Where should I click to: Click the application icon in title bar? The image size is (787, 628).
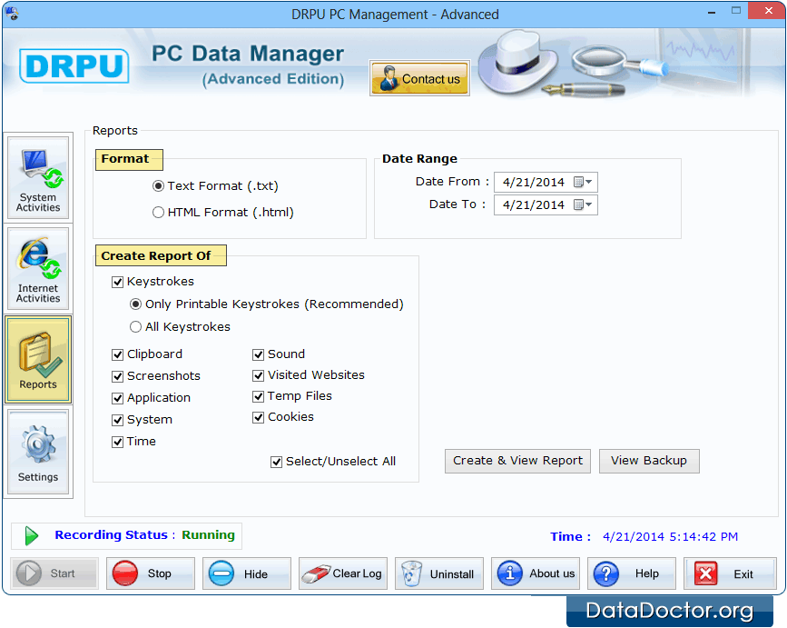[x=12, y=14]
